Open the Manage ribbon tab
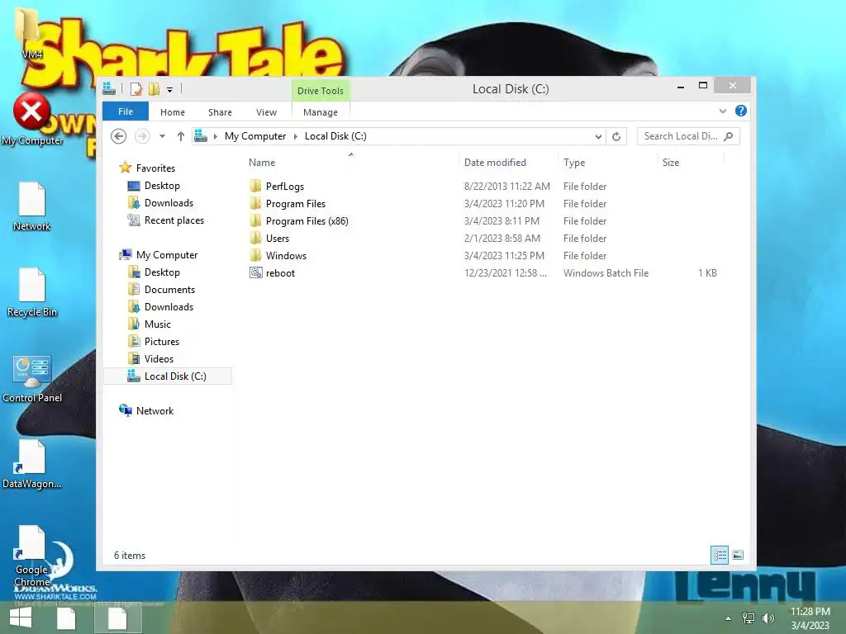Image resolution: width=846 pixels, height=634 pixels. (x=320, y=112)
